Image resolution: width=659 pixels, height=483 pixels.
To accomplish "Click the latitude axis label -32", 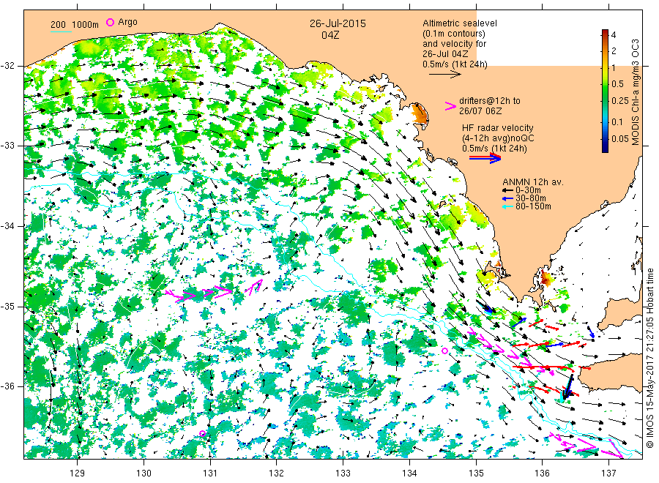I will (x=7, y=66).
